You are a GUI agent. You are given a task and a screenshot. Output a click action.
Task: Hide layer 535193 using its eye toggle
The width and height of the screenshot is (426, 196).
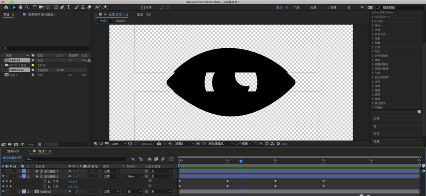[3, 192]
